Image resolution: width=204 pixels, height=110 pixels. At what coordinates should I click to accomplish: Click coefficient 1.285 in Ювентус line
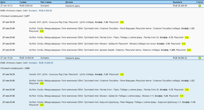173,50
